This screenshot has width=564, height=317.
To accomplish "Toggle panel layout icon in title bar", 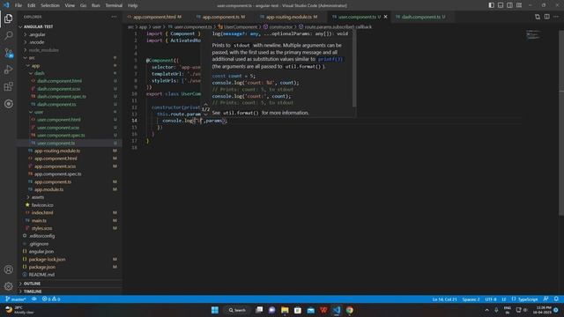I will pyautogui.click(x=501, y=5).
